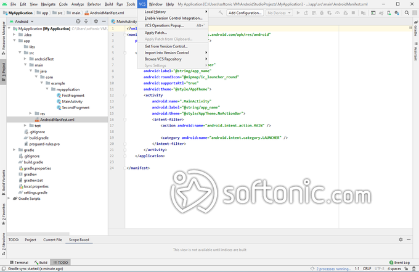Click the Project panel horizontal scrollbar
The height and width of the screenshot is (272, 419).
pyautogui.click(x=38, y=234)
